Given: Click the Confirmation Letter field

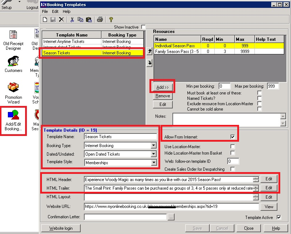Looking at the screenshot, I should [125, 217].
